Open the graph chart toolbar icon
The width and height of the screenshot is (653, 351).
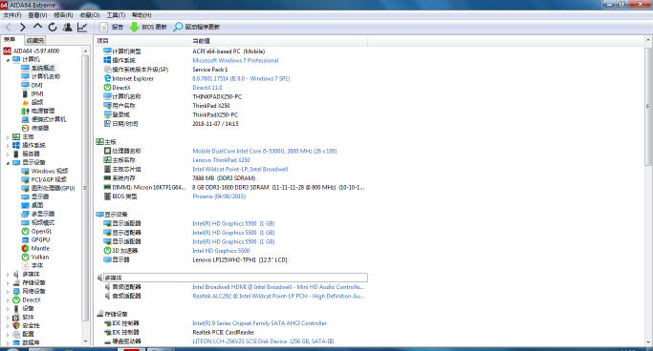pyautogui.click(x=82, y=27)
